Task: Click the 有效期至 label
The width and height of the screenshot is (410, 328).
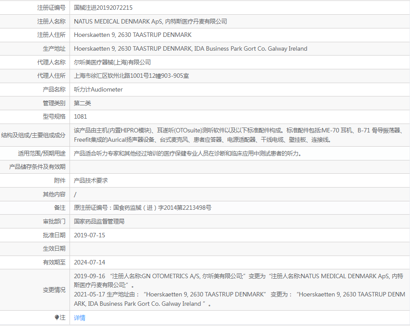Action: (x=54, y=262)
